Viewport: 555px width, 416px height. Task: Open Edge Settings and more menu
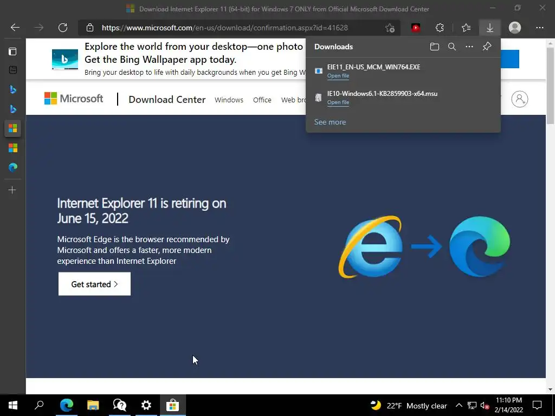540,28
